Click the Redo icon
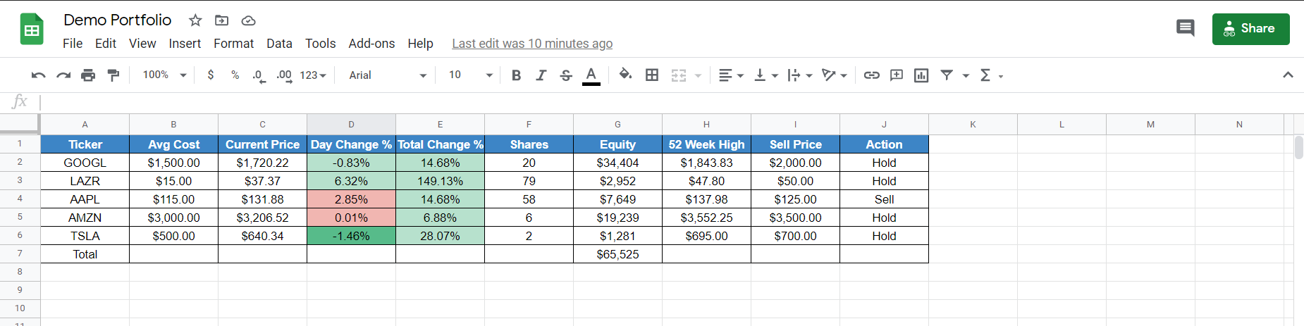 coord(63,75)
